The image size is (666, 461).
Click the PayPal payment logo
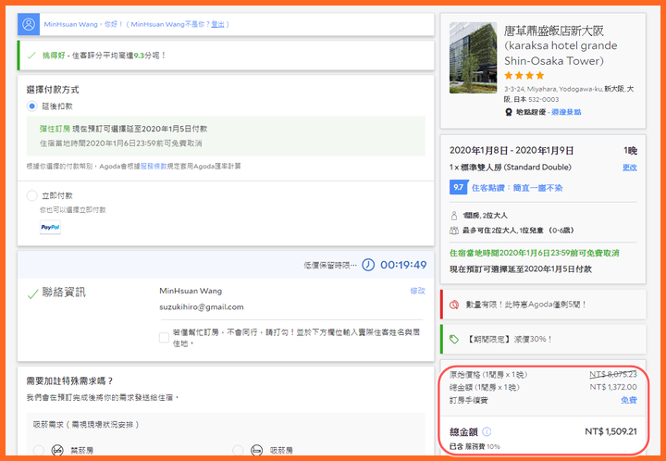coord(50,227)
